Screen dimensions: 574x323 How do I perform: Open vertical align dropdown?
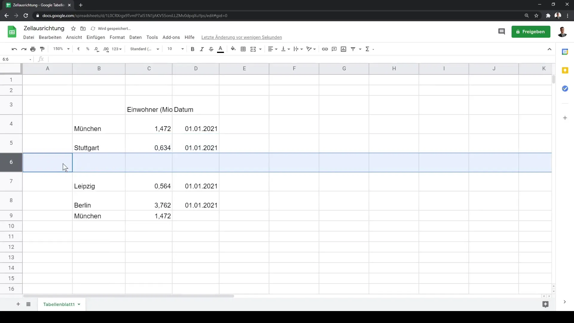[x=286, y=49]
